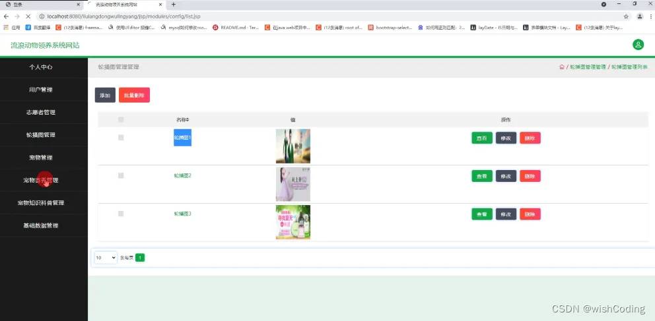Click 修改 for 轮播图3

pos(506,214)
